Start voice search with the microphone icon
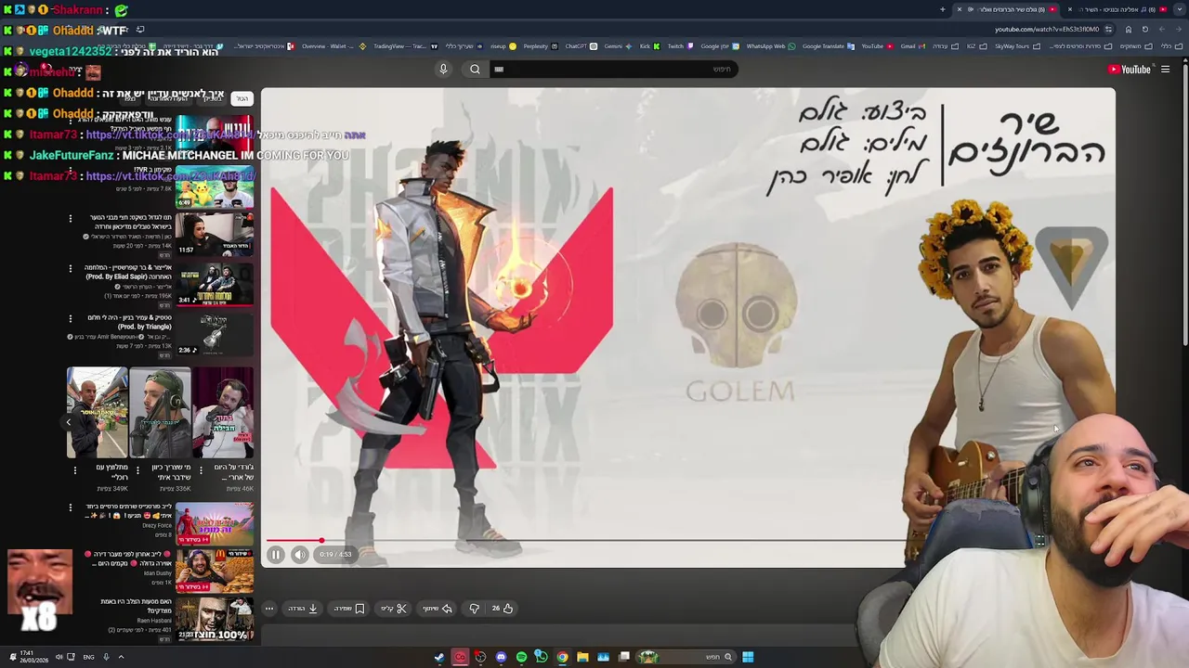Image resolution: width=1189 pixels, height=668 pixels. click(443, 69)
